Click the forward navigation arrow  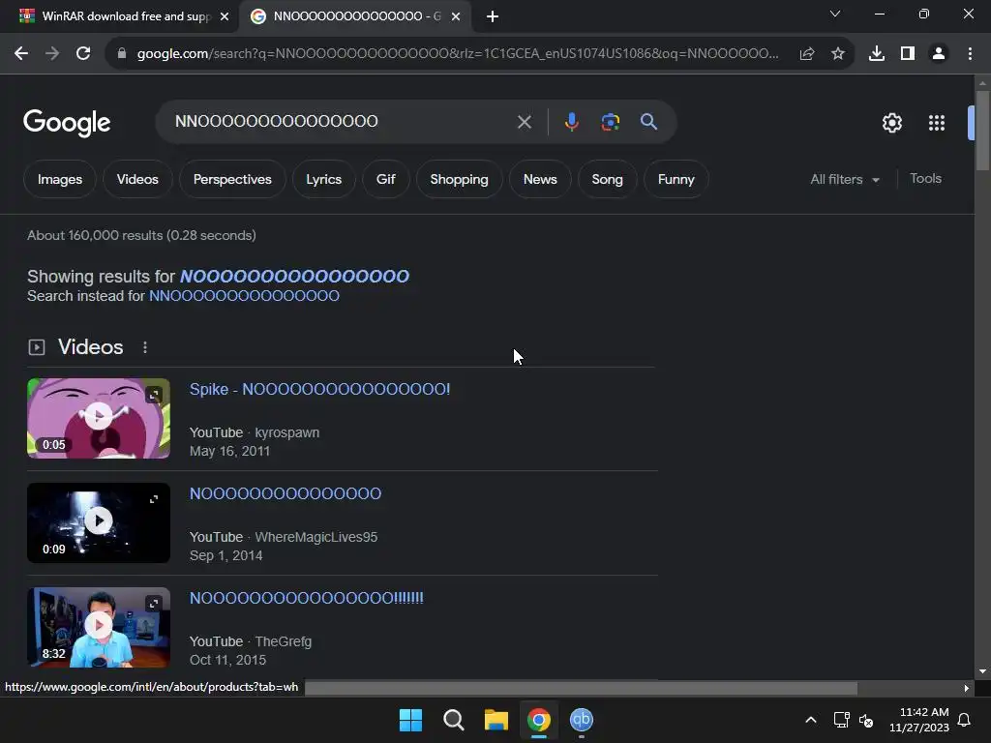52,54
